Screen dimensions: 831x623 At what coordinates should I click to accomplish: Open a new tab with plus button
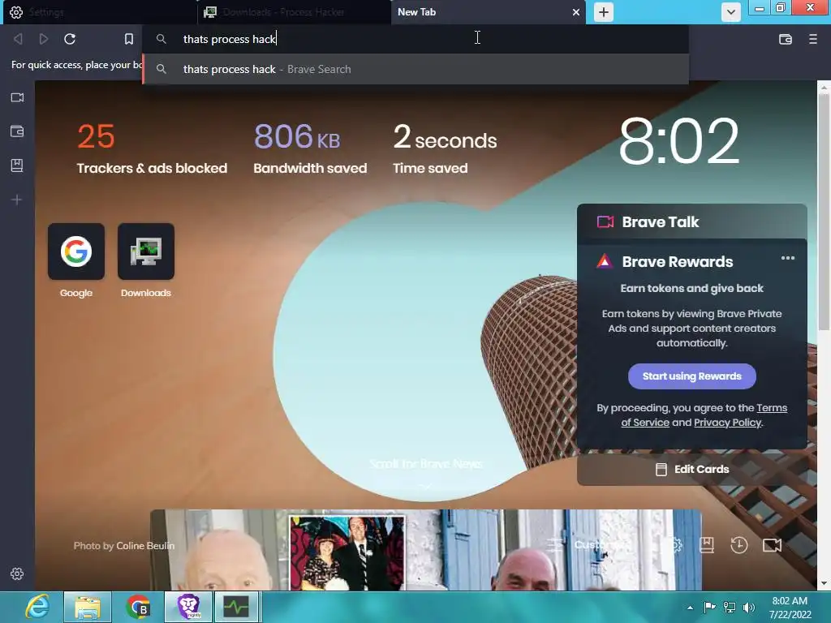[x=604, y=12]
